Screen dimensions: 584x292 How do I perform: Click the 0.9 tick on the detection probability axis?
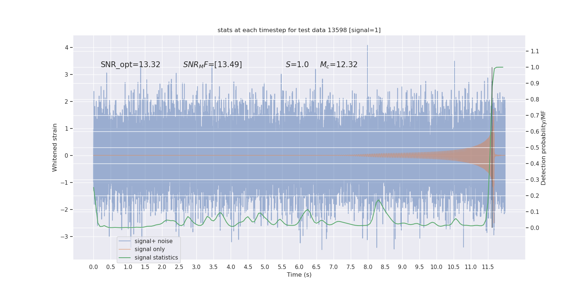pyautogui.click(x=535, y=83)
